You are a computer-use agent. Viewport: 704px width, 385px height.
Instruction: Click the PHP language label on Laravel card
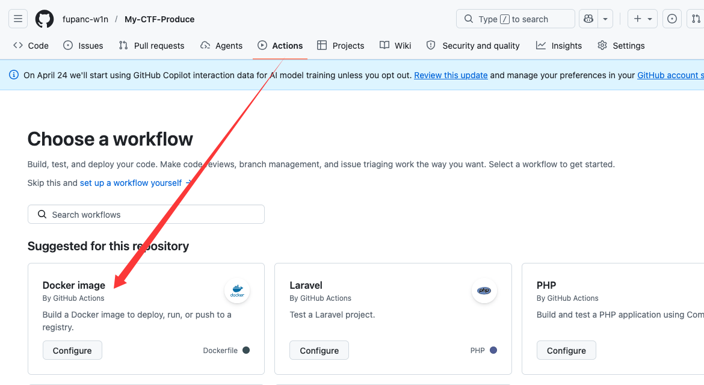pyautogui.click(x=477, y=351)
